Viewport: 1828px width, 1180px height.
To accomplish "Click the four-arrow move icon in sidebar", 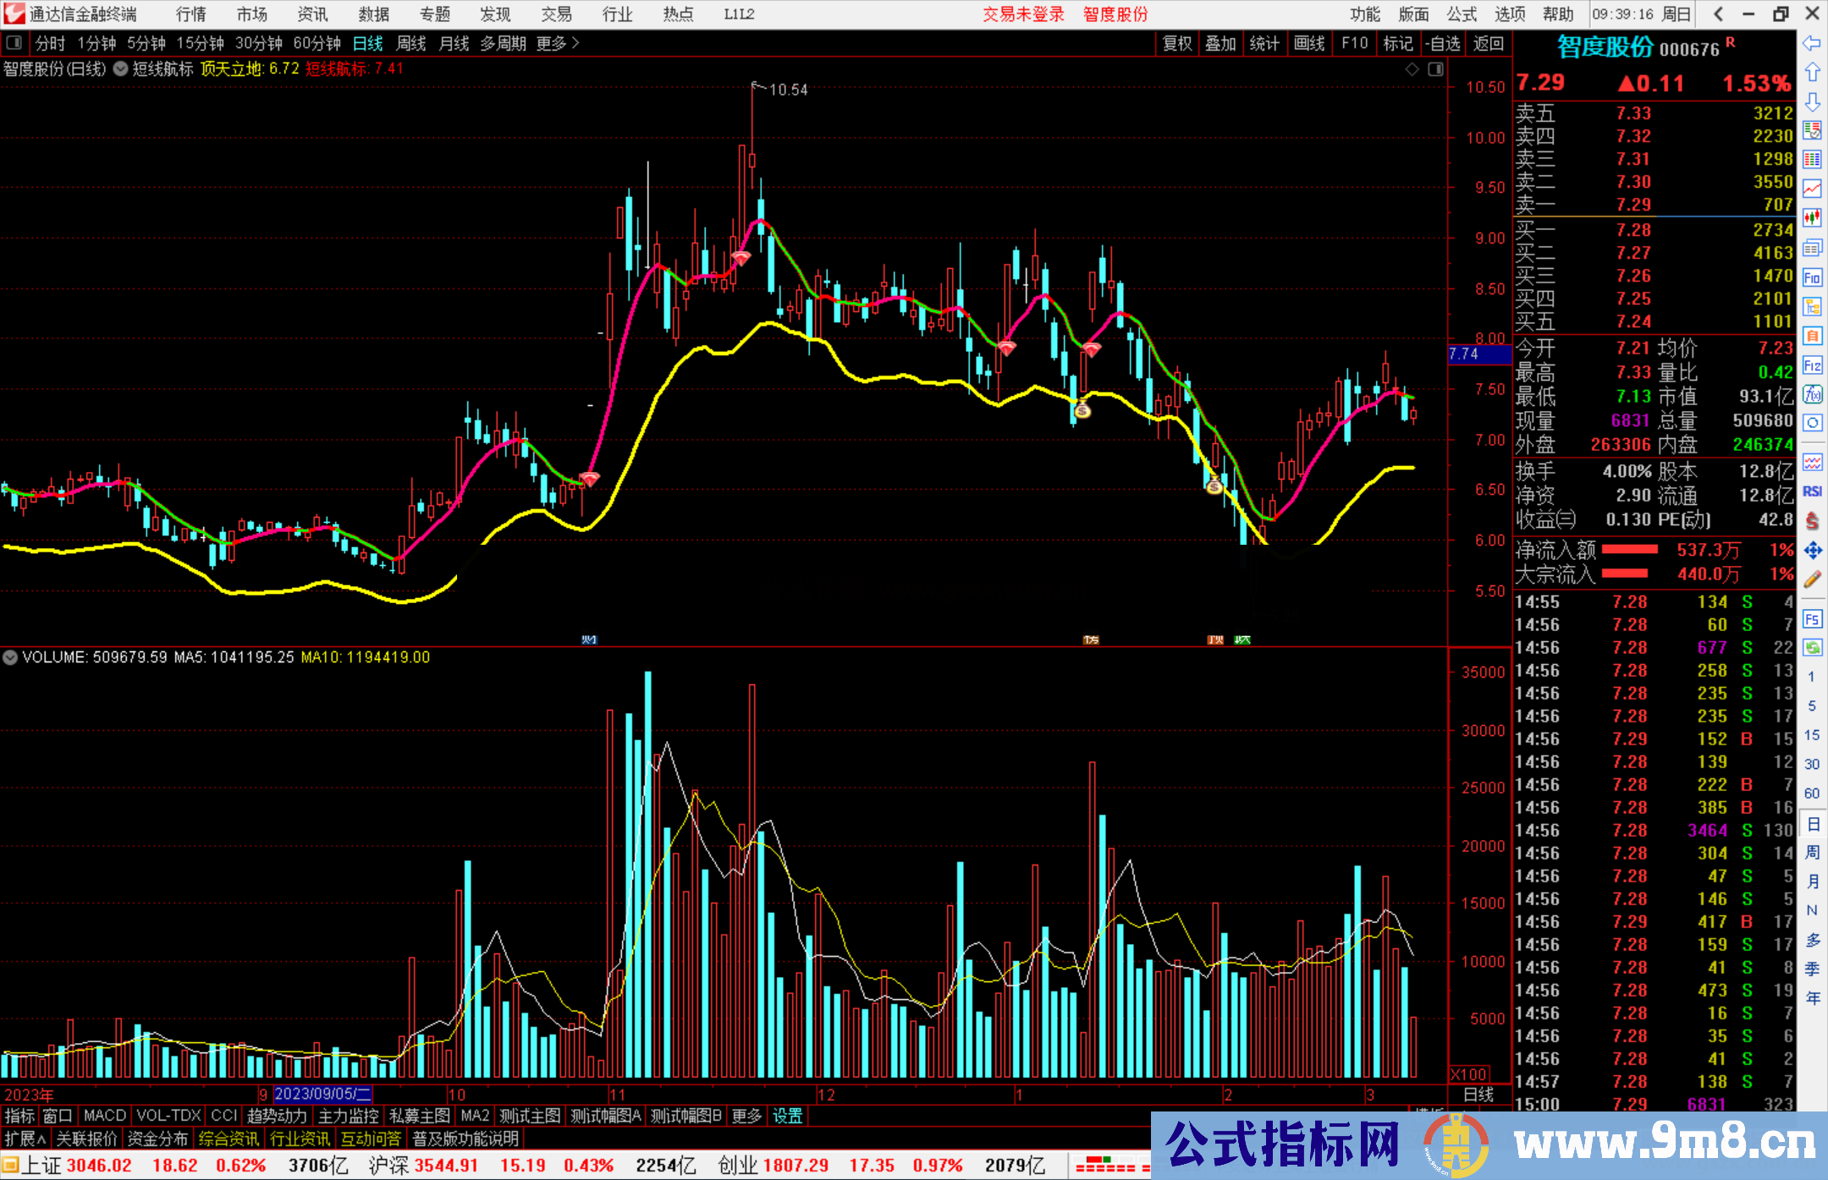I will (1812, 551).
